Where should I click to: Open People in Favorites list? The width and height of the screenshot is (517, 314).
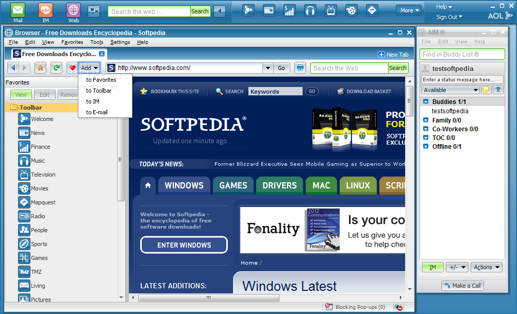tap(33, 230)
